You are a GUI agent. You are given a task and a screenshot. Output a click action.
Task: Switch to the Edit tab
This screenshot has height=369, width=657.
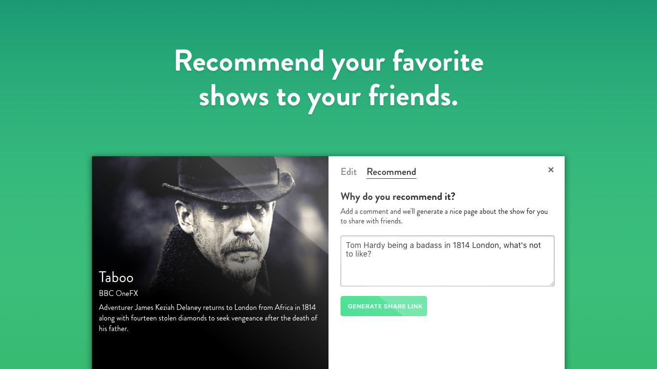coord(349,172)
